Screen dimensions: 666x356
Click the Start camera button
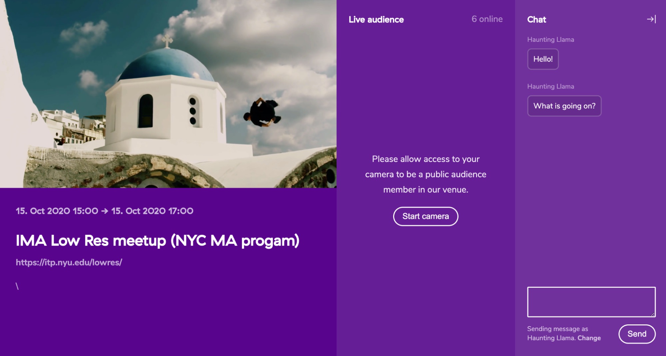pos(425,216)
